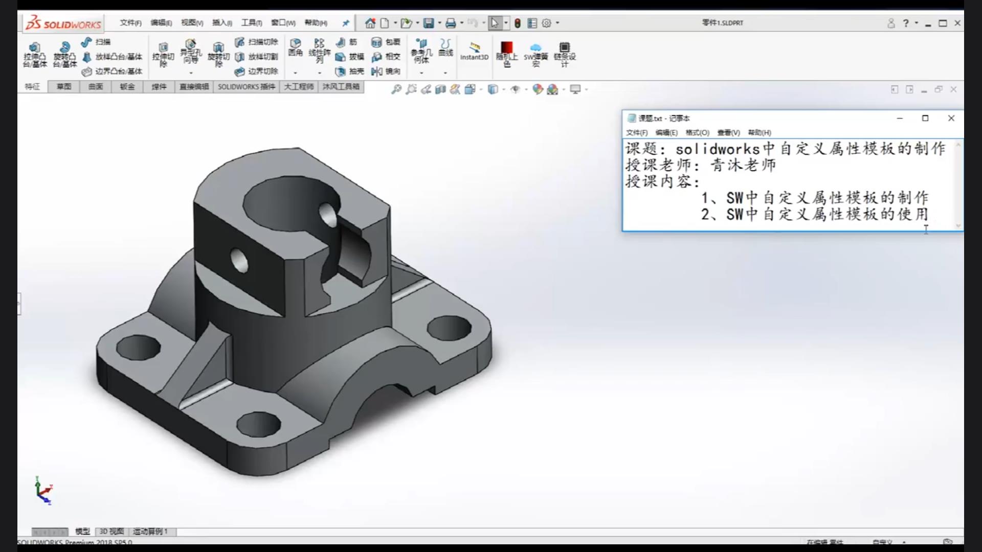The height and width of the screenshot is (552, 982).
Task: Select the Intersect (相交) tool
Action: click(386, 57)
